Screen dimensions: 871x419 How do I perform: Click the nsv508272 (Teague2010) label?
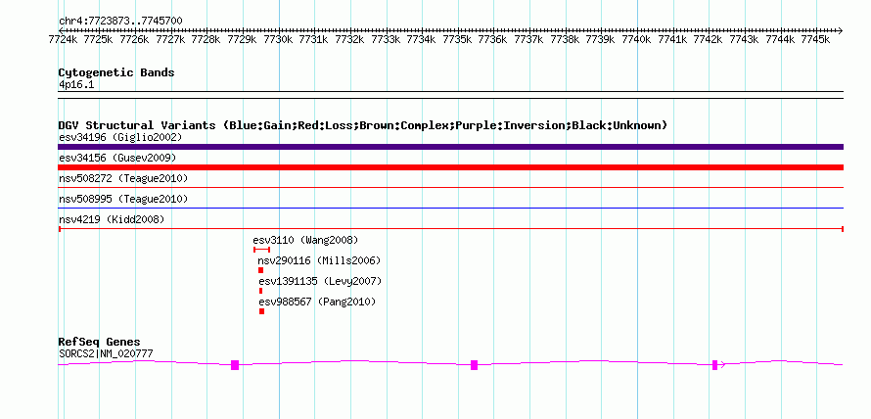(x=123, y=178)
